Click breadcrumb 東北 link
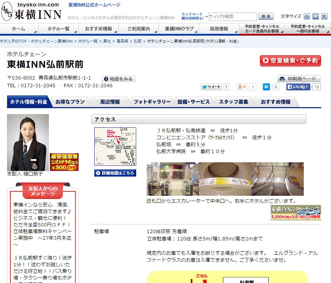Screen dimensions: 331x283 (x=107, y=41)
